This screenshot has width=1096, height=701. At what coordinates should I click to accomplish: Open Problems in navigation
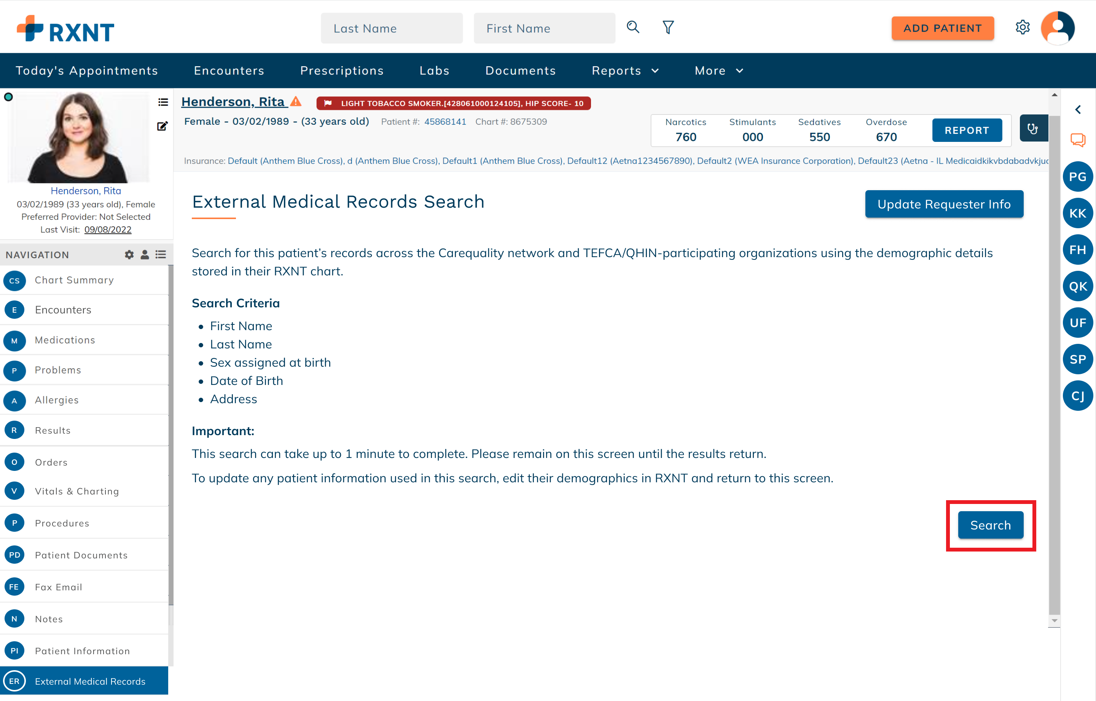[84, 370]
